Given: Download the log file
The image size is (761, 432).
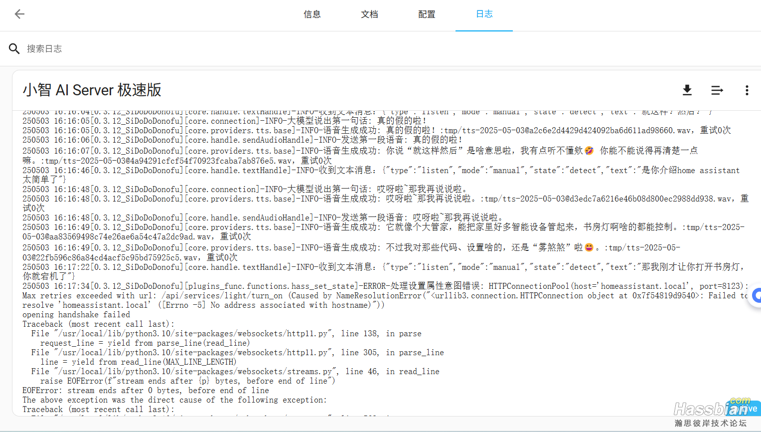Looking at the screenshot, I should click(687, 90).
